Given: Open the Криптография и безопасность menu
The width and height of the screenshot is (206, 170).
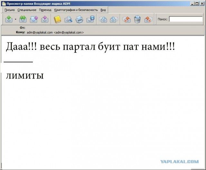Looking at the screenshot, I should pyautogui.click(x=76, y=10).
